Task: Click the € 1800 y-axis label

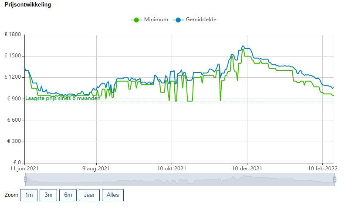Action: 13,35
